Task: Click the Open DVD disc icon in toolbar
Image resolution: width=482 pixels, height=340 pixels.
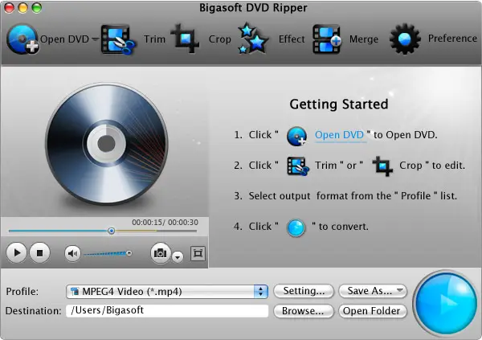Action: (22, 39)
